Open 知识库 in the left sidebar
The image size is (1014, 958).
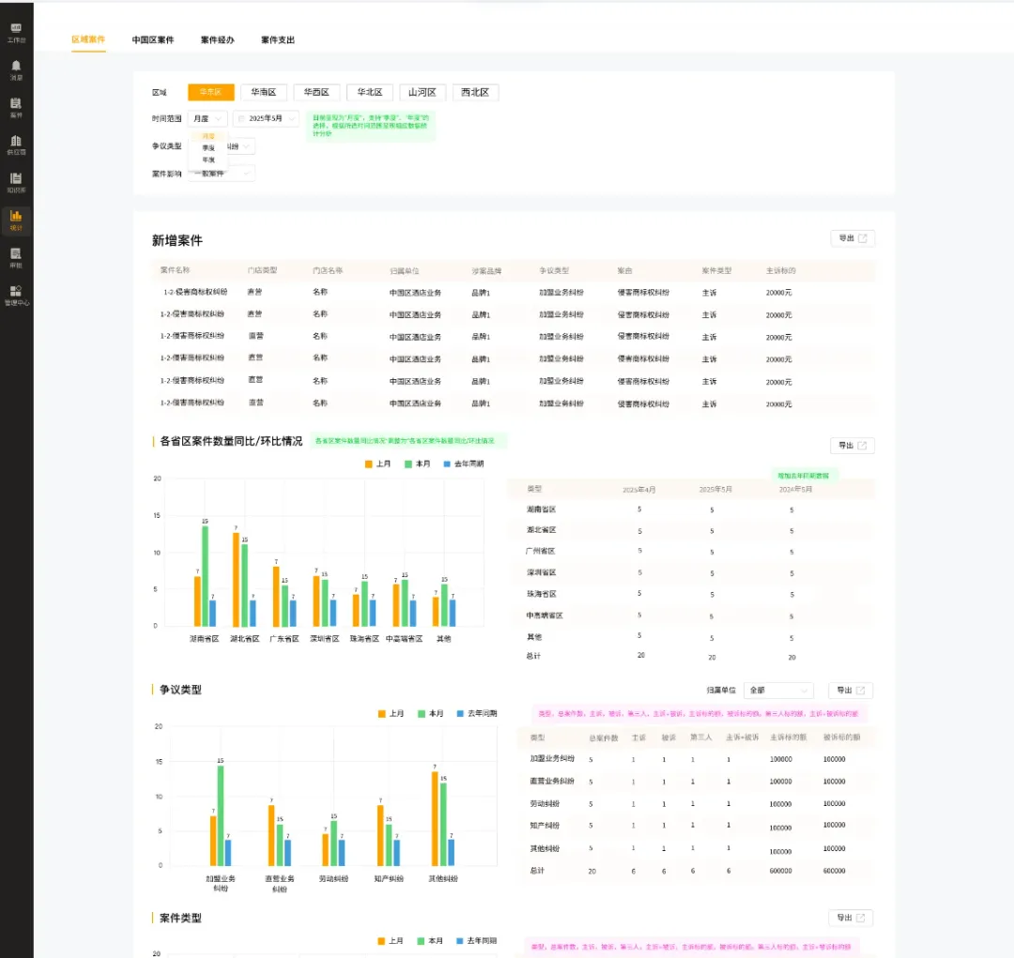[x=16, y=181]
